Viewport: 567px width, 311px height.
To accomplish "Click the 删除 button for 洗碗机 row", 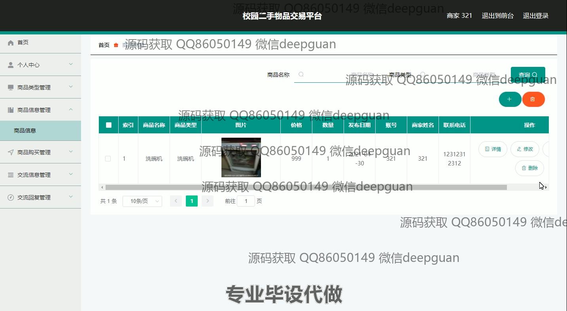I will [x=529, y=168].
